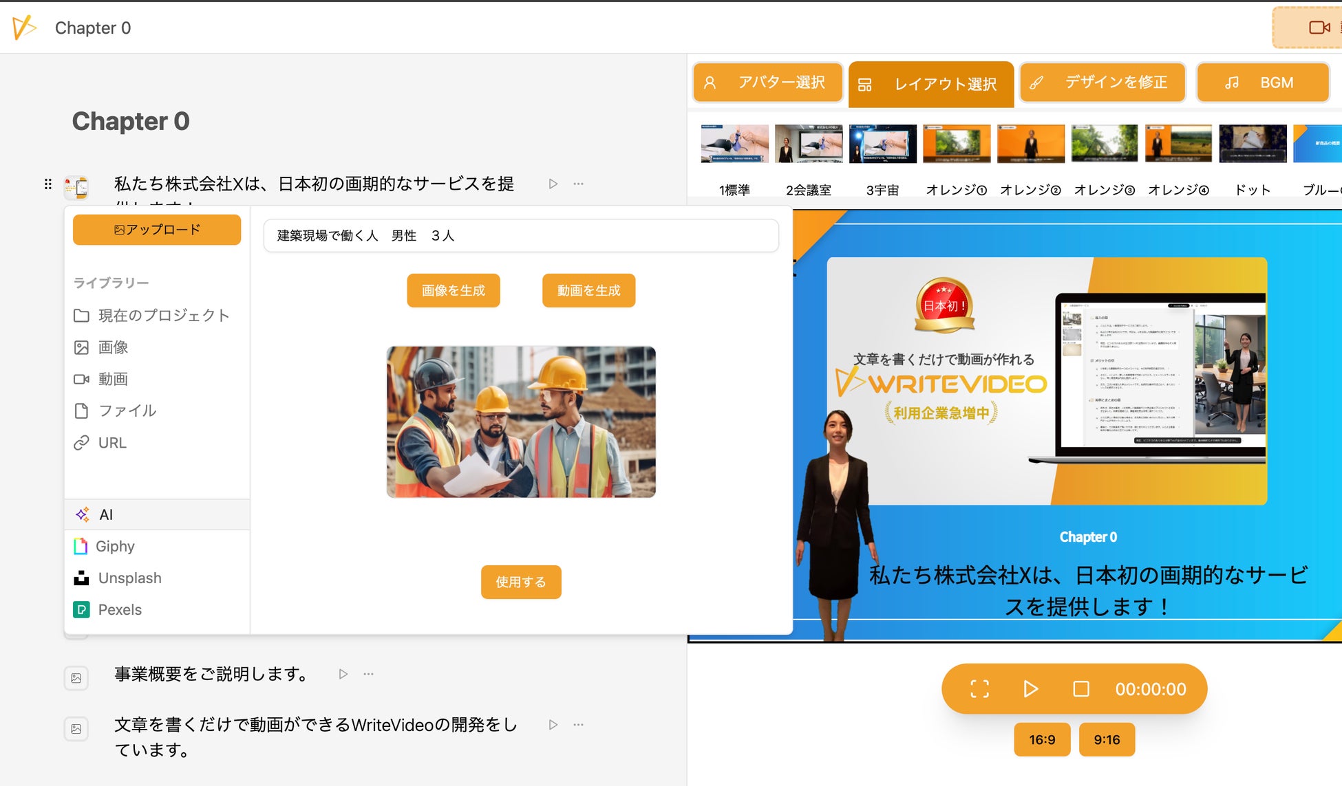The height and width of the screenshot is (786, 1342).
Task: Open Unsplash in the library sidebar
Action: click(x=129, y=578)
